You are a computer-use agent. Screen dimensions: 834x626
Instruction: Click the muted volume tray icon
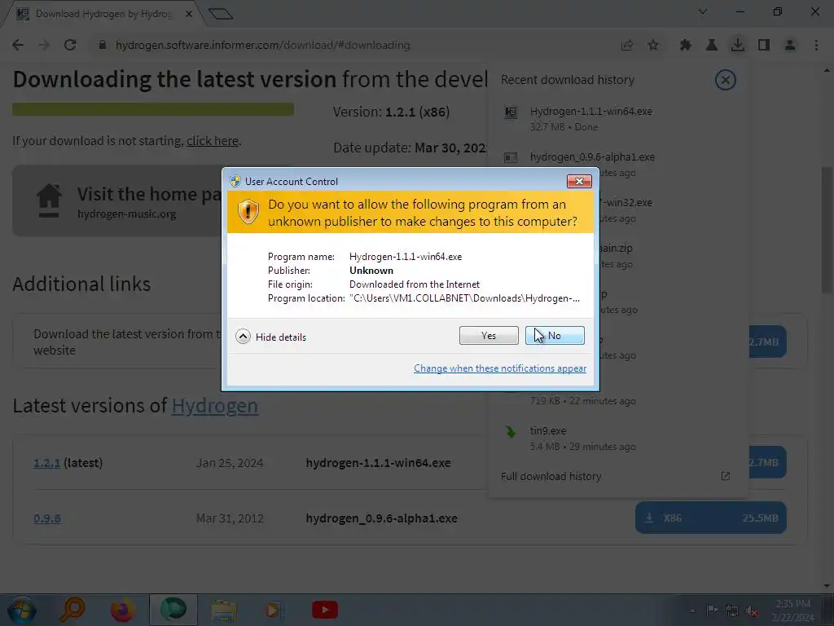(x=752, y=611)
